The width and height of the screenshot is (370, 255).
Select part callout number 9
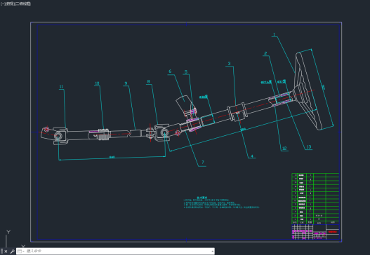click(126, 83)
